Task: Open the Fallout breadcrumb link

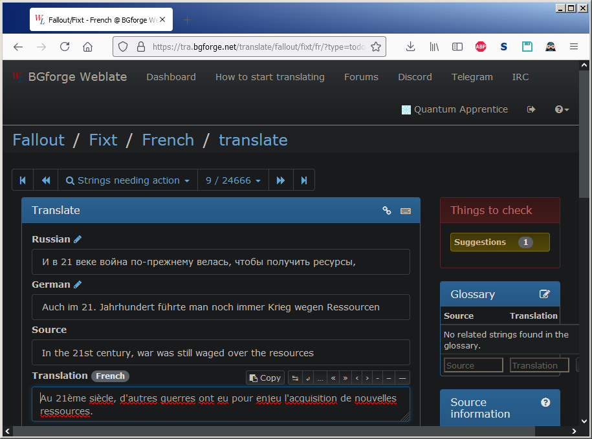Action: pos(39,140)
